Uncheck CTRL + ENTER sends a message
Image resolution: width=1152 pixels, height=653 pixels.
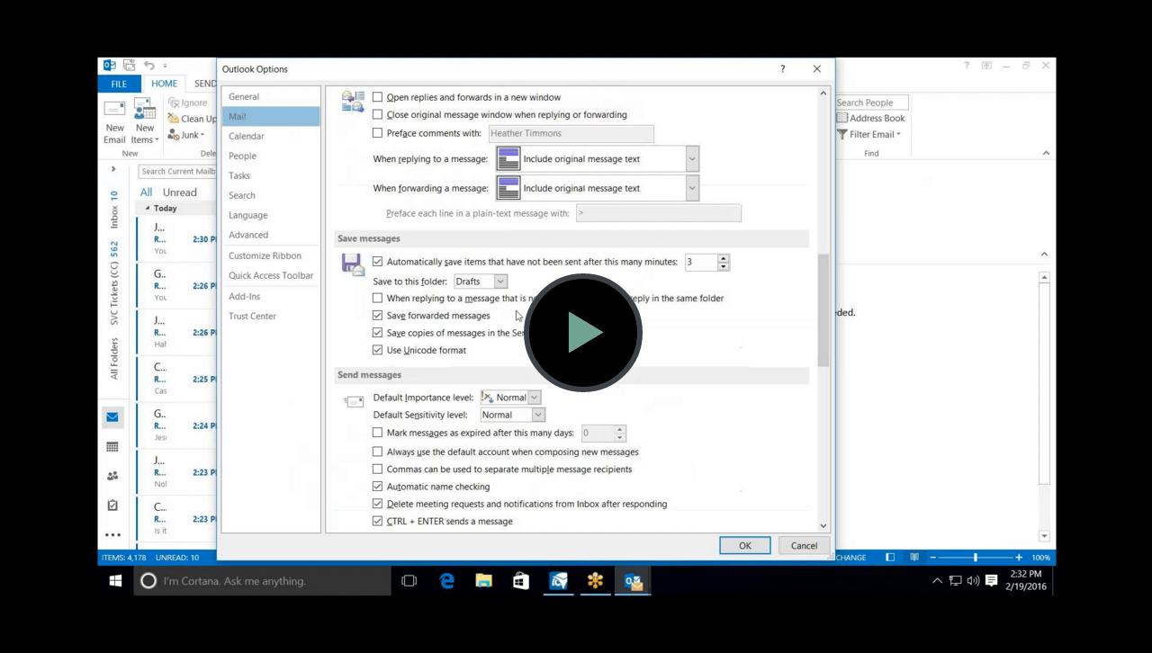coord(378,521)
